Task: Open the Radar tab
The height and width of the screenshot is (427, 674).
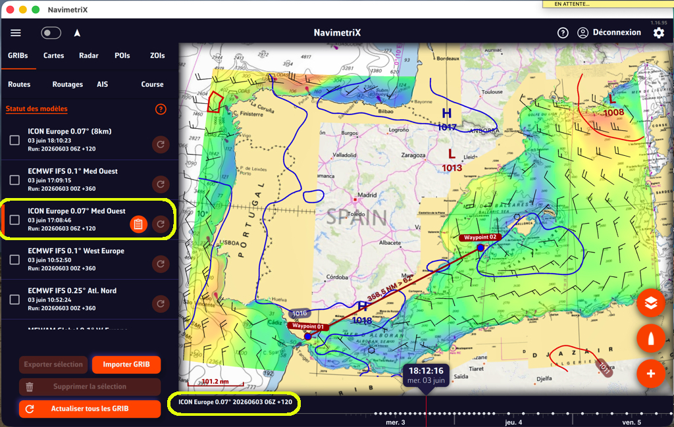Action: (89, 55)
